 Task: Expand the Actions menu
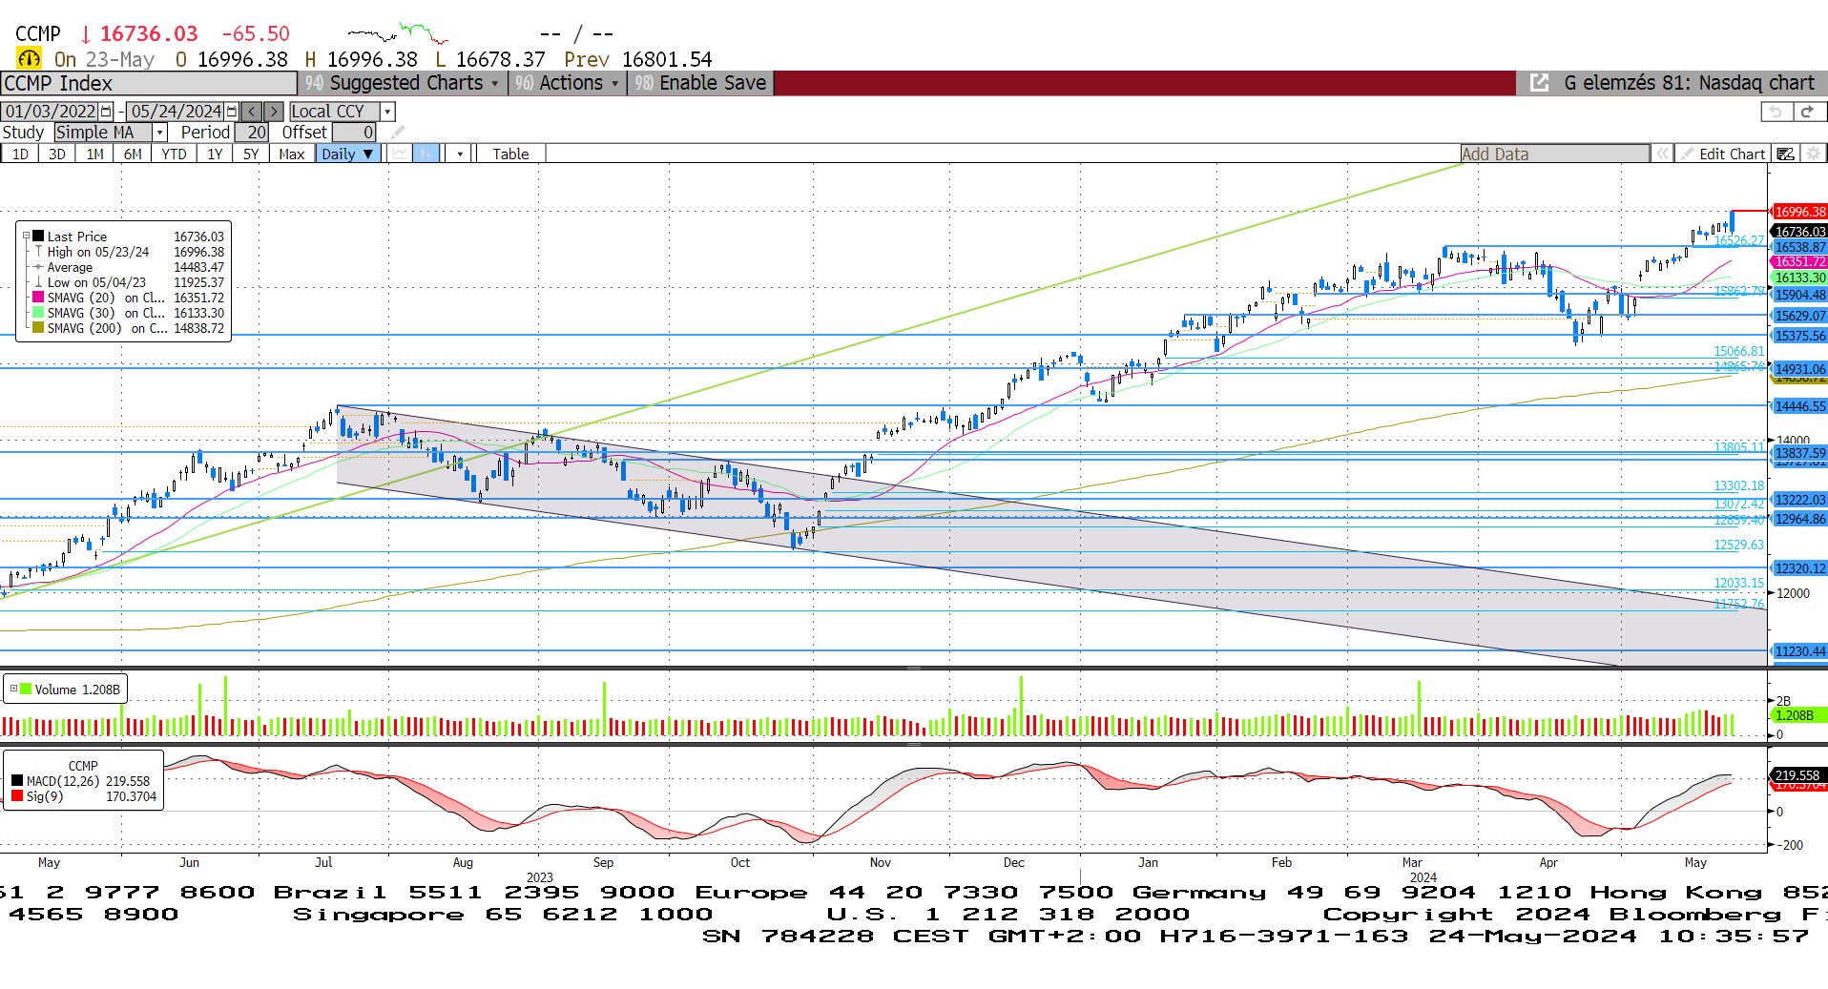tap(568, 83)
